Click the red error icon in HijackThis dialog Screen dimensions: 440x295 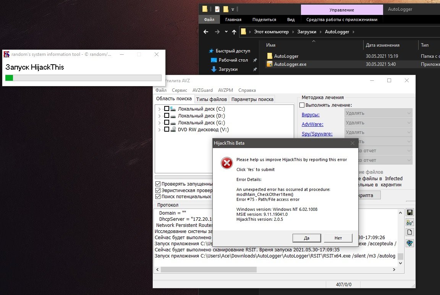pos(227,163)
